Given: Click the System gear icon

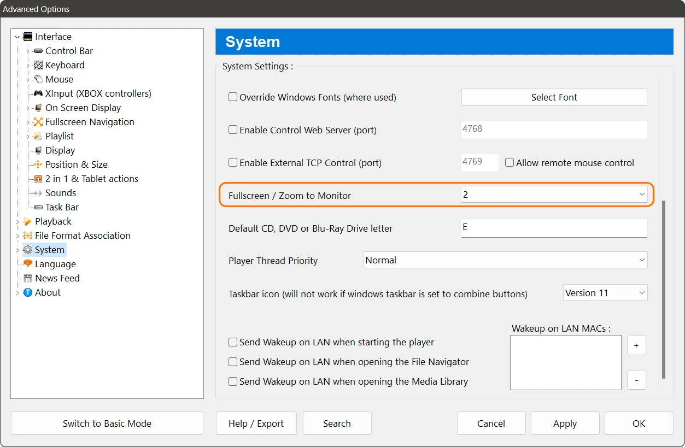Looking at the screenshot, I should pos(28,250).
